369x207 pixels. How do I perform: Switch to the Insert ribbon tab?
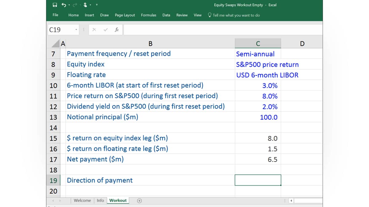click(x=89, y=15)
